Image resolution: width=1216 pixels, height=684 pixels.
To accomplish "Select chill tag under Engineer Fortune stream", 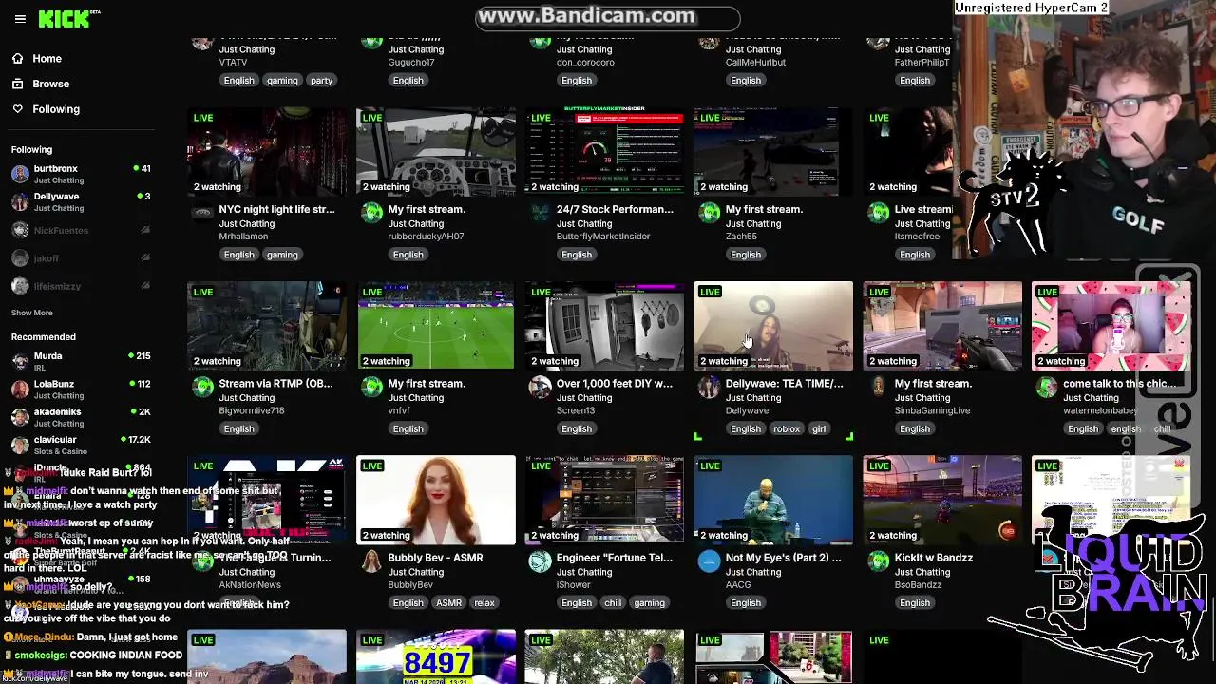I will 613,602.
